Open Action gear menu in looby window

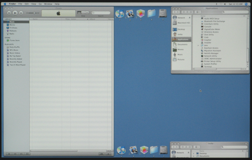(197, 147)
